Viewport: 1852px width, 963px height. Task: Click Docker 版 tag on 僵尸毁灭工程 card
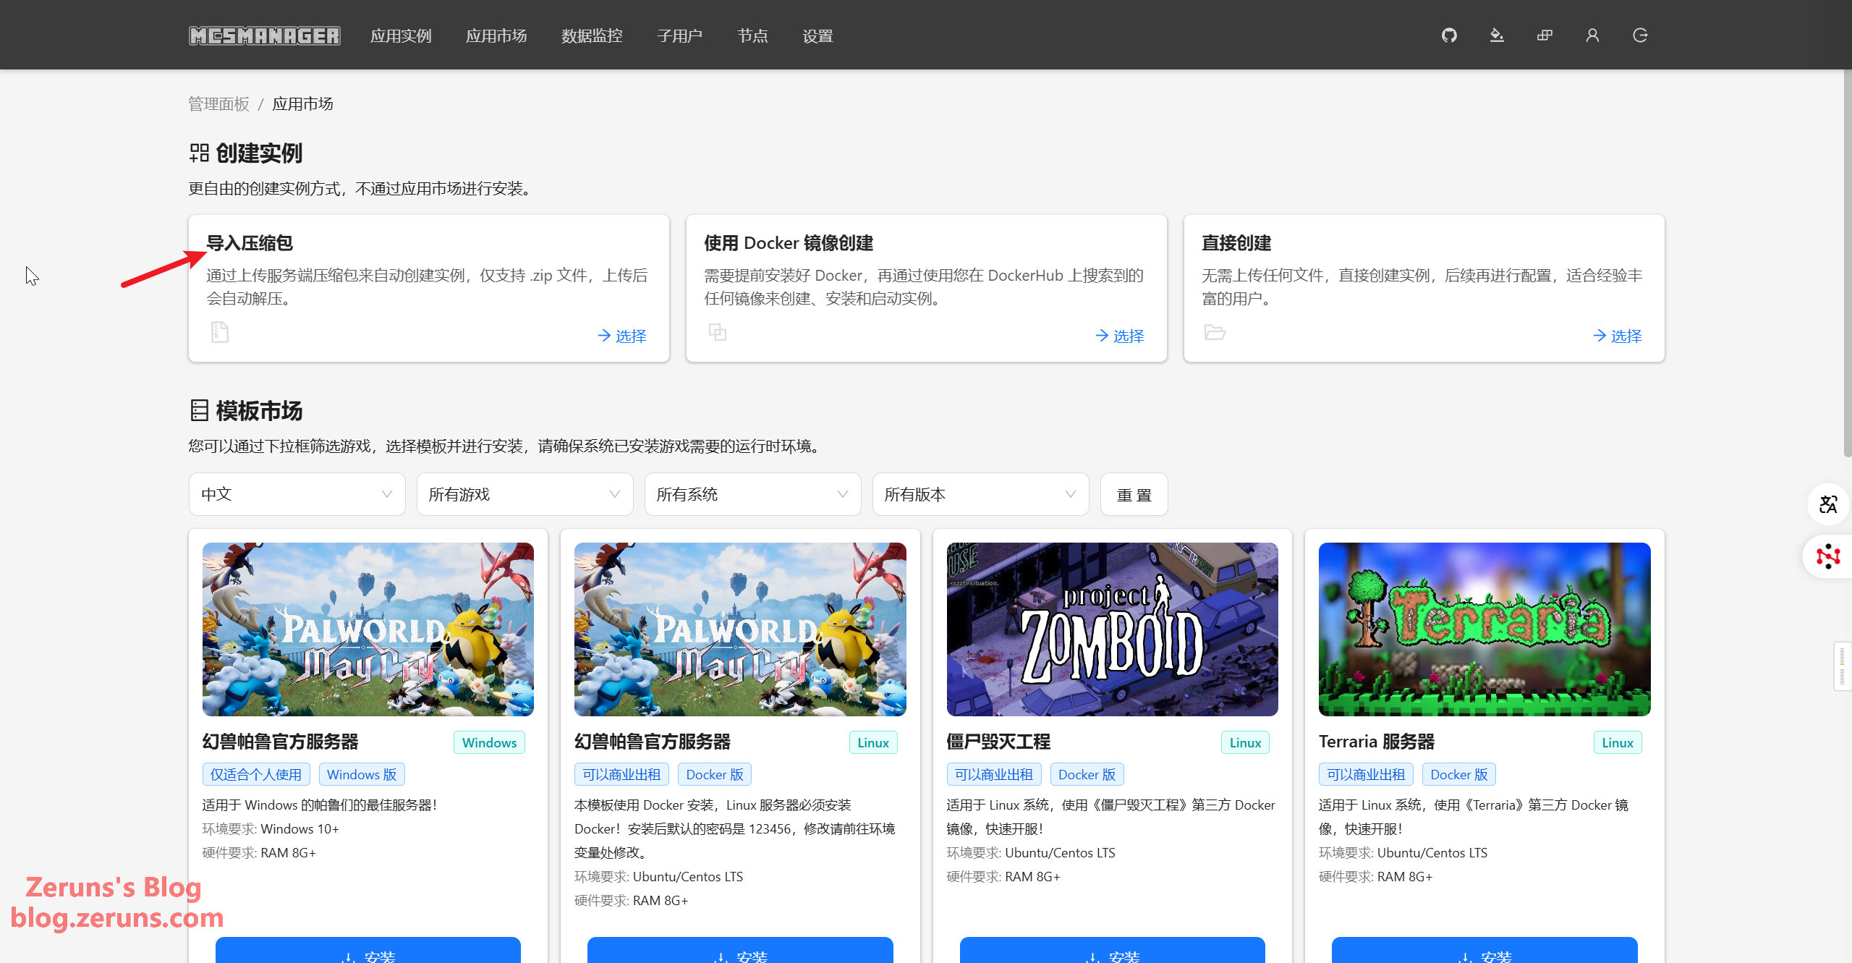coord(1087,774)
